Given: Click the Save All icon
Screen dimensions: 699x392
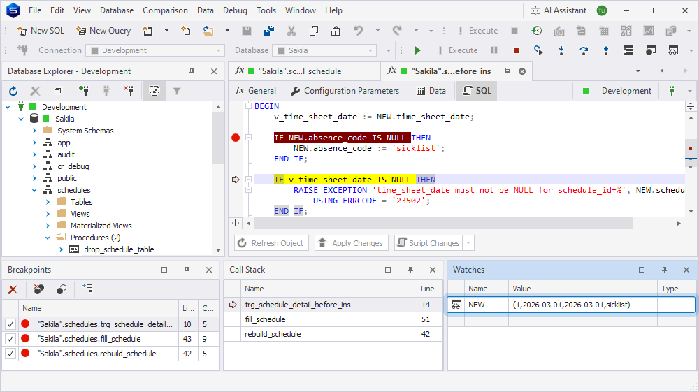Looking at the screenshot, I should (269, 31).
